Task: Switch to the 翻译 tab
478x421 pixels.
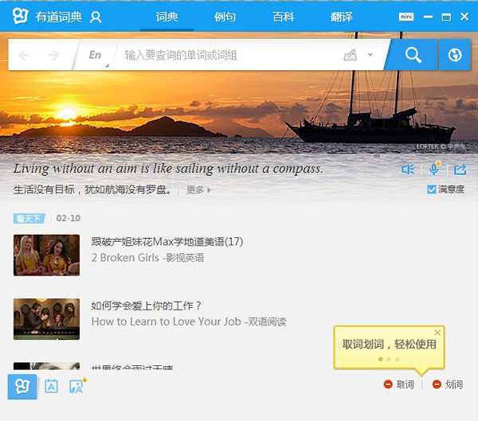Action: coord(341,17)
